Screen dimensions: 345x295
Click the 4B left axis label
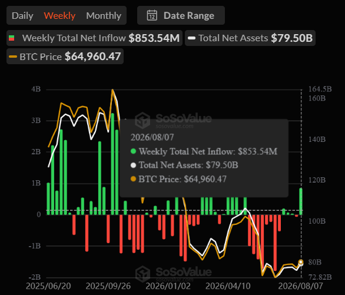point(36,90)
